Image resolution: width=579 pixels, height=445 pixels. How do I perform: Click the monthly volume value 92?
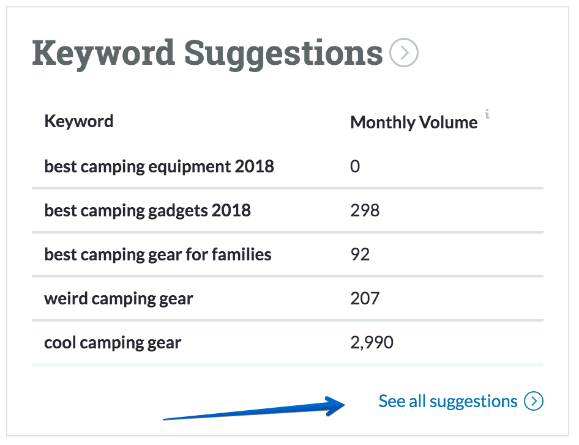[x=360, y=255]
